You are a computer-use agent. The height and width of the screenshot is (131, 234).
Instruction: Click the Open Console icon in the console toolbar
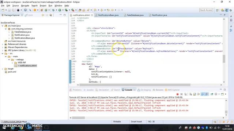(222, 94)
